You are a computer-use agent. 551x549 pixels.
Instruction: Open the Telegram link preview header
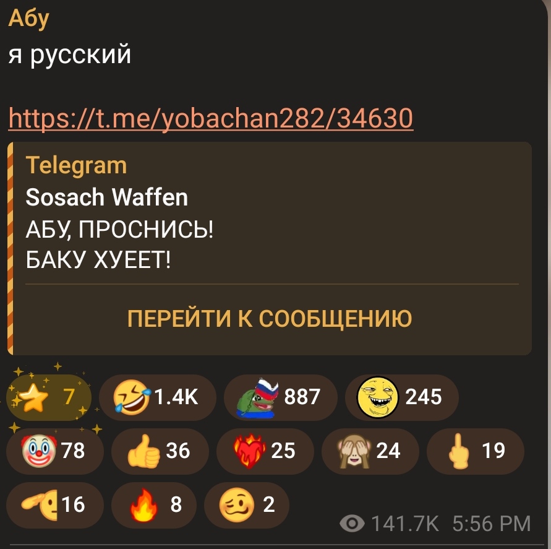click(76, 165)
